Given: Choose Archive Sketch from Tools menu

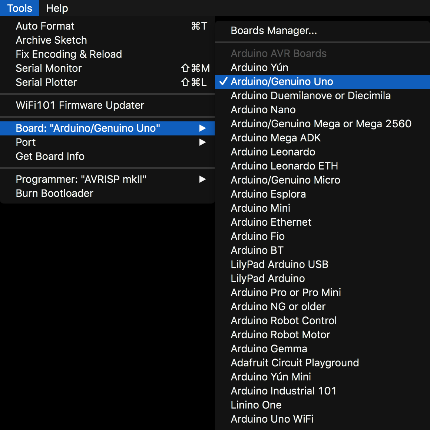Looking at the screenshot, I should coord(51,40).
